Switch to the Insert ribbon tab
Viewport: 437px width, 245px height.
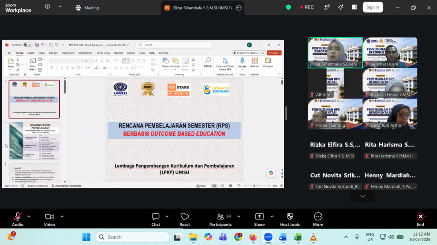point(31,53)
